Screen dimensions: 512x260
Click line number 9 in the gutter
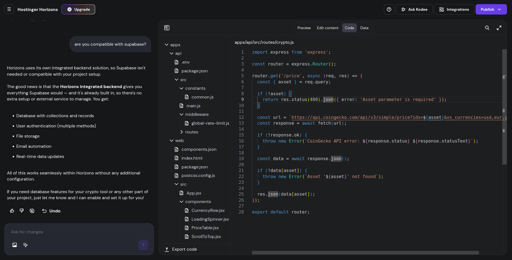(242, 100)
